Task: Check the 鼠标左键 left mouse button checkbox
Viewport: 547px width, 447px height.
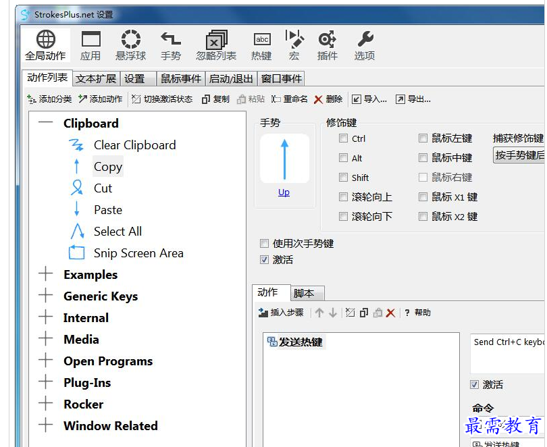Action: point(423,138)
